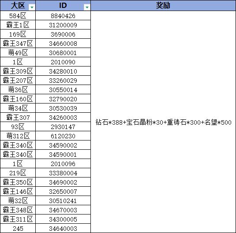Screen dimensions: 236x233
Task: Select the ID cell 34670003
Action: coord(63,210)
